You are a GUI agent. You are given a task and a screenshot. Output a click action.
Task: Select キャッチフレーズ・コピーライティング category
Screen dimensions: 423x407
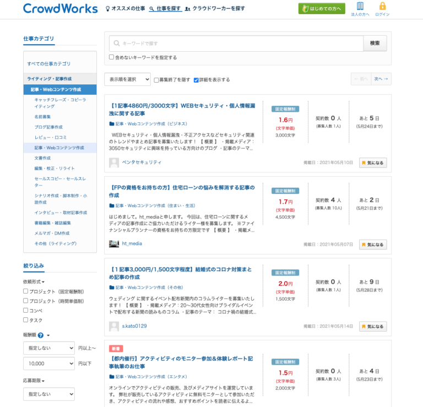[60, 103]
